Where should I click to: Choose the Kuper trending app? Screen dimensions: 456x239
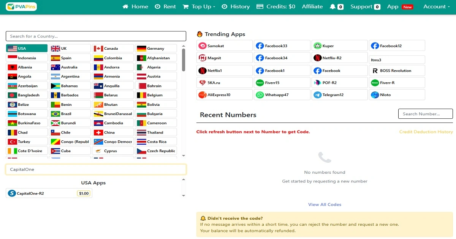[339, 46]
